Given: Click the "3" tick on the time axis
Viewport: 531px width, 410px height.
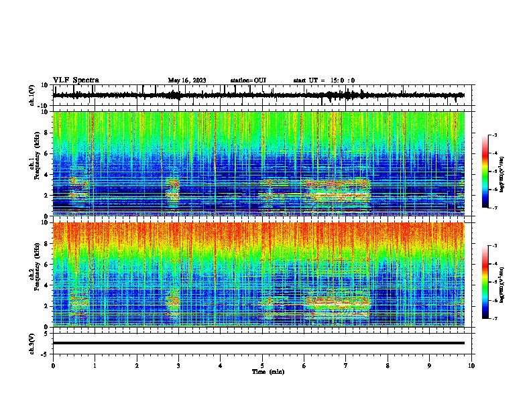Looking at the screenshot, I should [x=179, y=365].
